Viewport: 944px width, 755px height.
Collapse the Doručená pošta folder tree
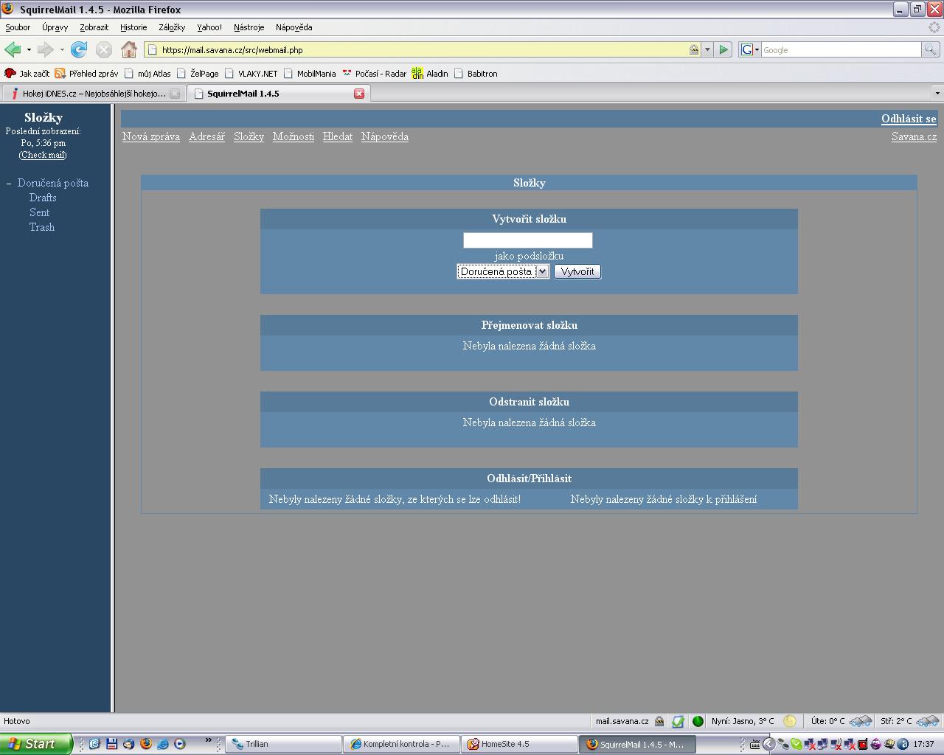[9, 183]
